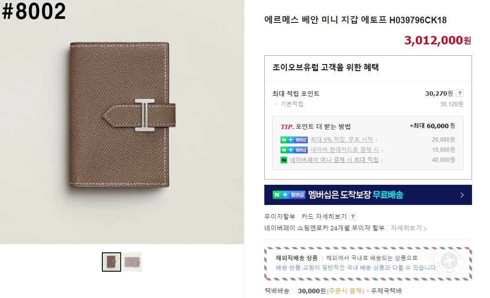Click the question mark beside 최대 적립 포인트
490x298 pixels.
[459, 93]
